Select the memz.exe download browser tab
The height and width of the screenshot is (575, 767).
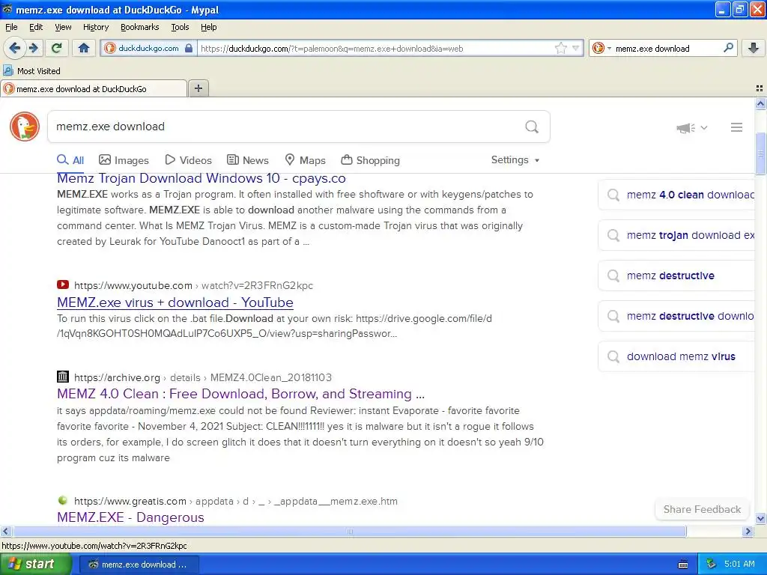[x=94, y=88]
